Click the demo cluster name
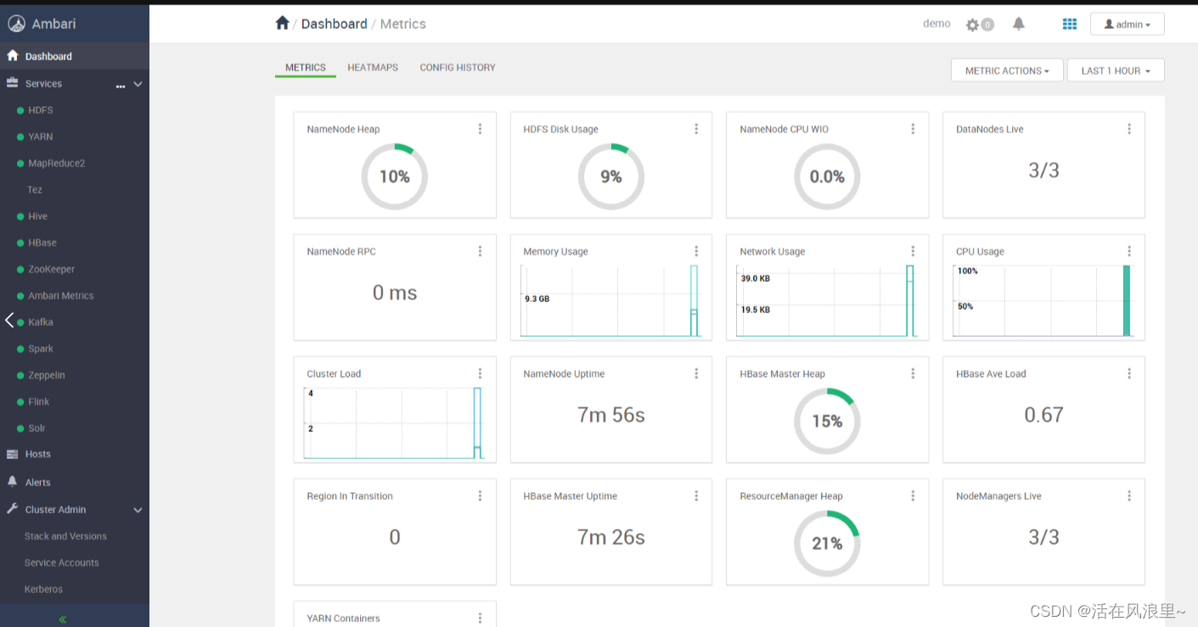Screen dimensions: 1198x627 coord(936,24)
